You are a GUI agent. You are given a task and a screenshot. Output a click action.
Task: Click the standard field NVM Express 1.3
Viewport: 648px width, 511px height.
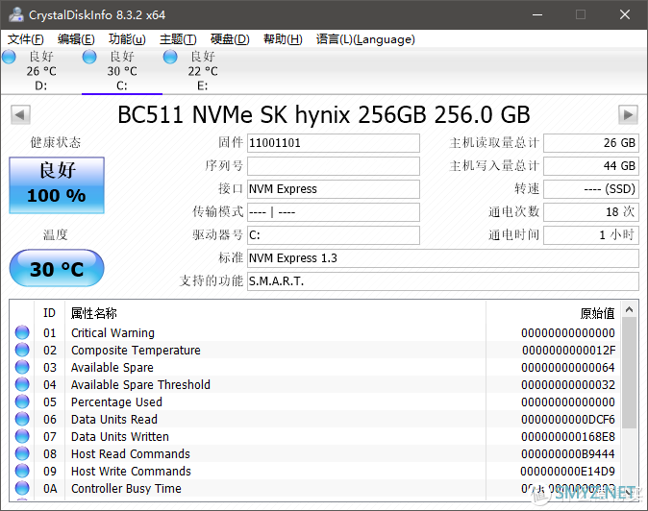point(443,258)
